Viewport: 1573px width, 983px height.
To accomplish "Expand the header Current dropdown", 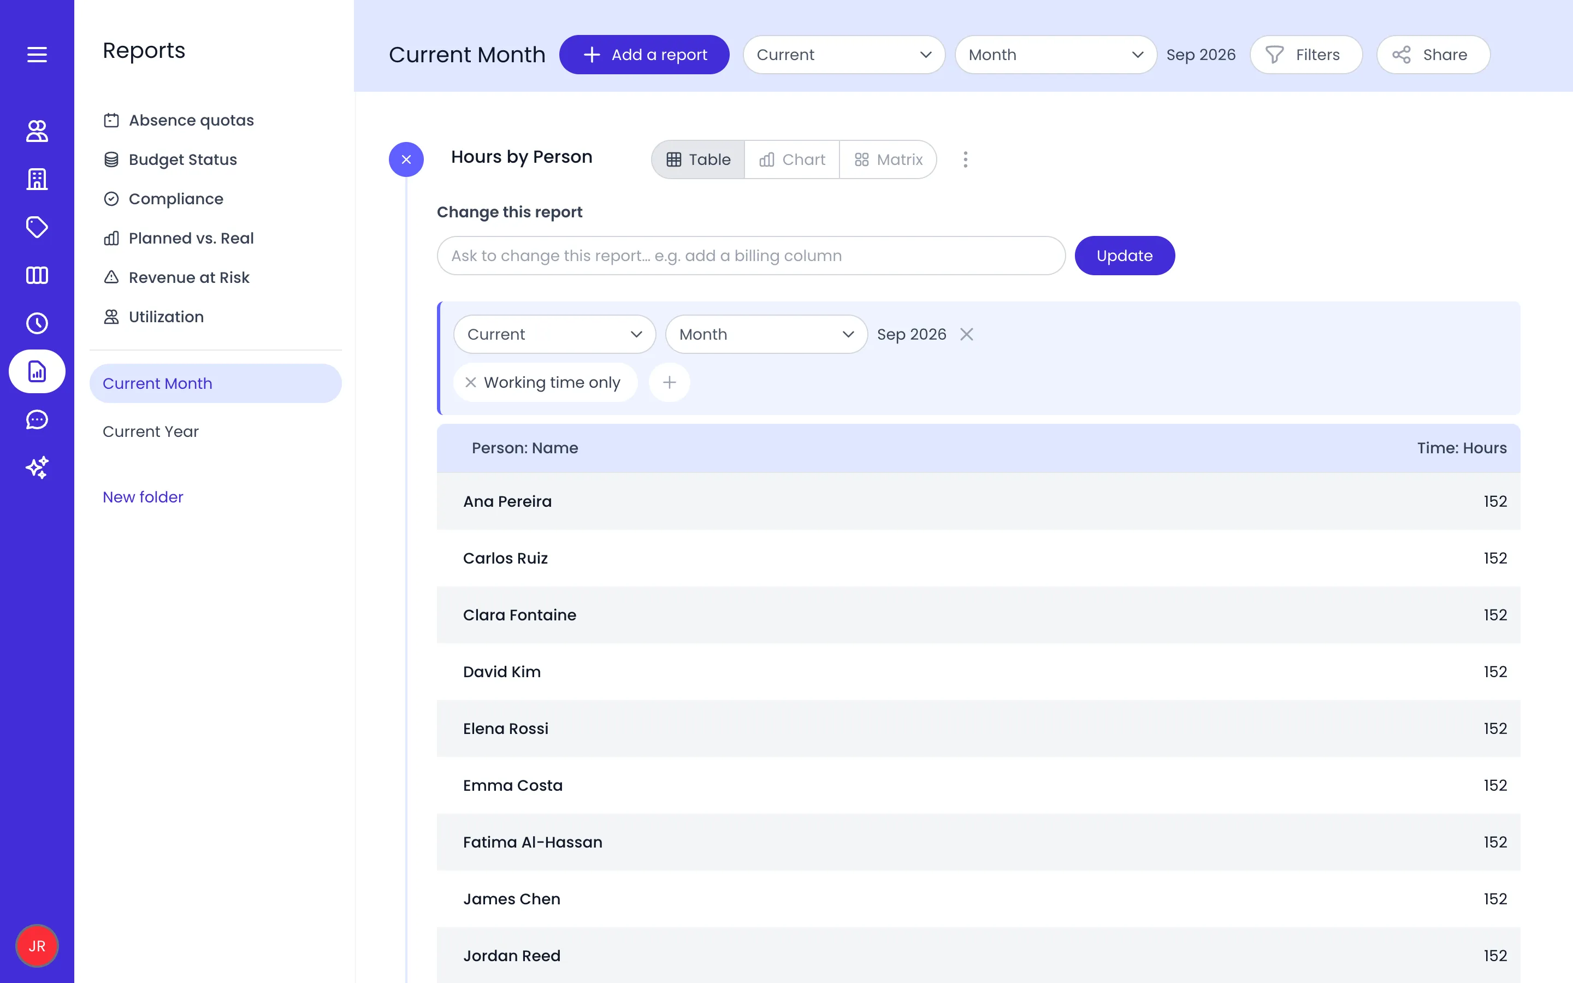I will (844, 55).
